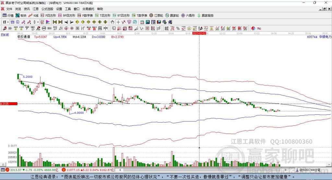Click the 行情 quotes toolbar button
Viewport: 332px width, 180px height.
tap(8, 15)
